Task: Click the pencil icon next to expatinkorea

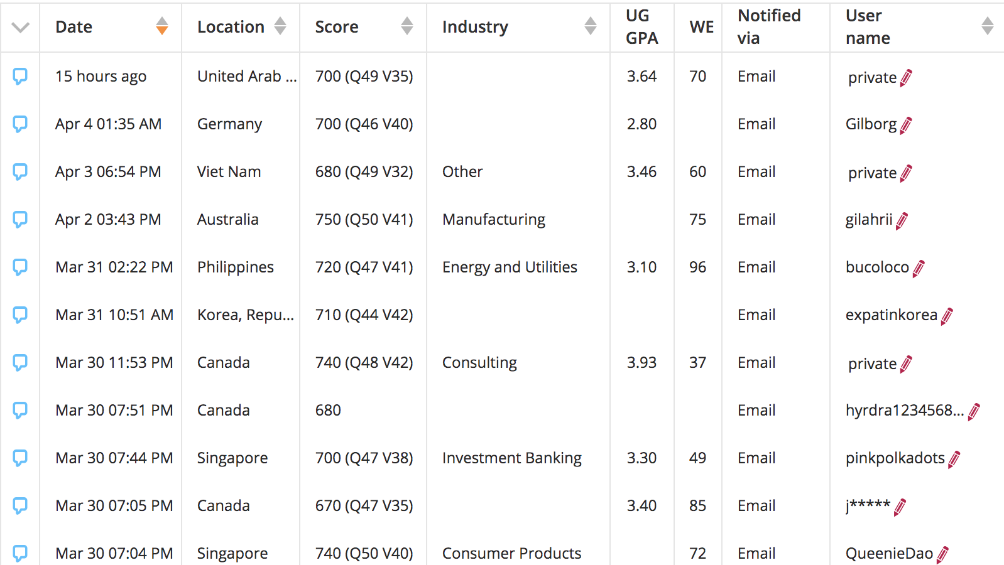Action: click(947, 316)
